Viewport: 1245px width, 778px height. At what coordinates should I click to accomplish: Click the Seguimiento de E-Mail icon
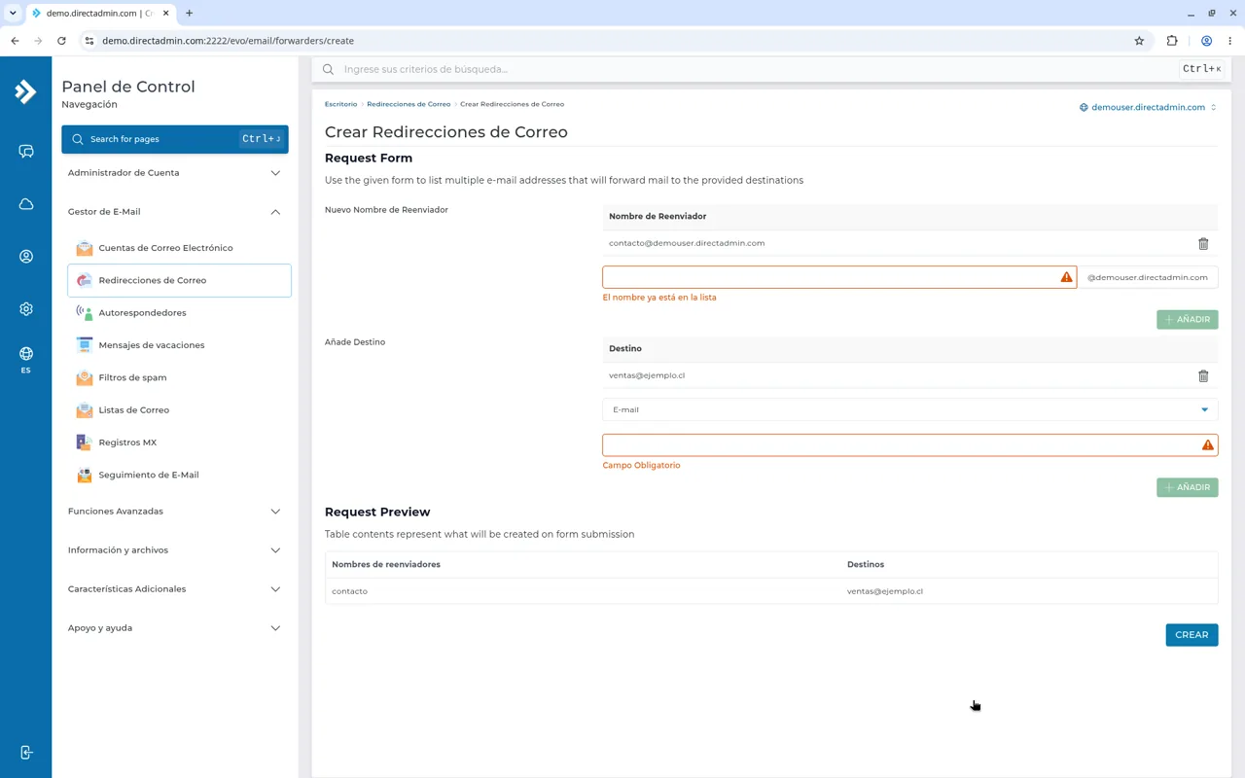pyautogui.click(x=85, y=475)
